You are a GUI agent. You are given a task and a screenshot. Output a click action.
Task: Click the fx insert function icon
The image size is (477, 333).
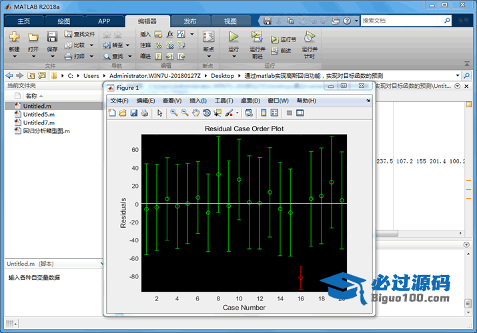click(169, 34)
